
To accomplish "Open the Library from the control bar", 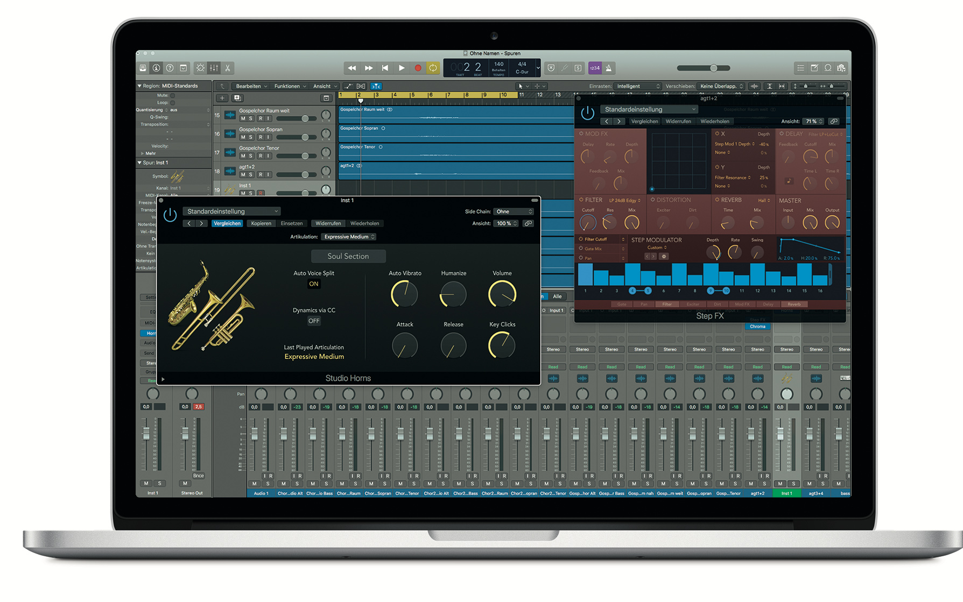I will coord(143,68).
